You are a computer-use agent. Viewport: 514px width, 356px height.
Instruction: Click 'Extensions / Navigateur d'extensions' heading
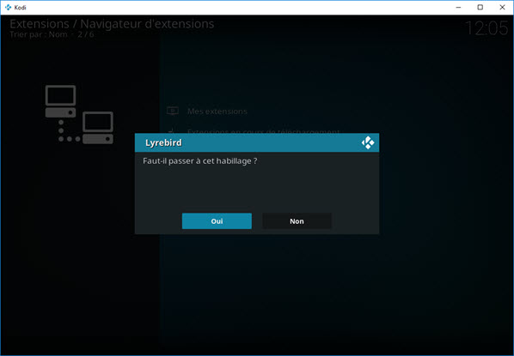coord(112,24)
